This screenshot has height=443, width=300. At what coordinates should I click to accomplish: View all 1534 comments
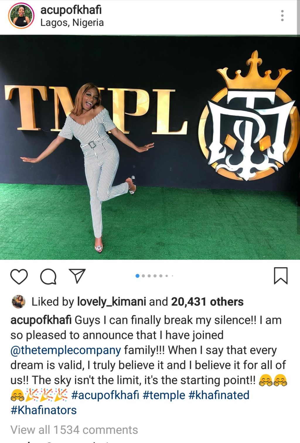[74, 430]
